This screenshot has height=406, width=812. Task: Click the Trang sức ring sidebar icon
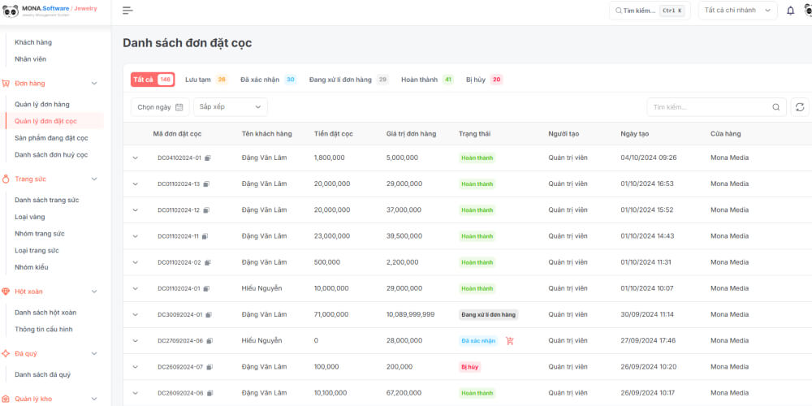[6, 179]
